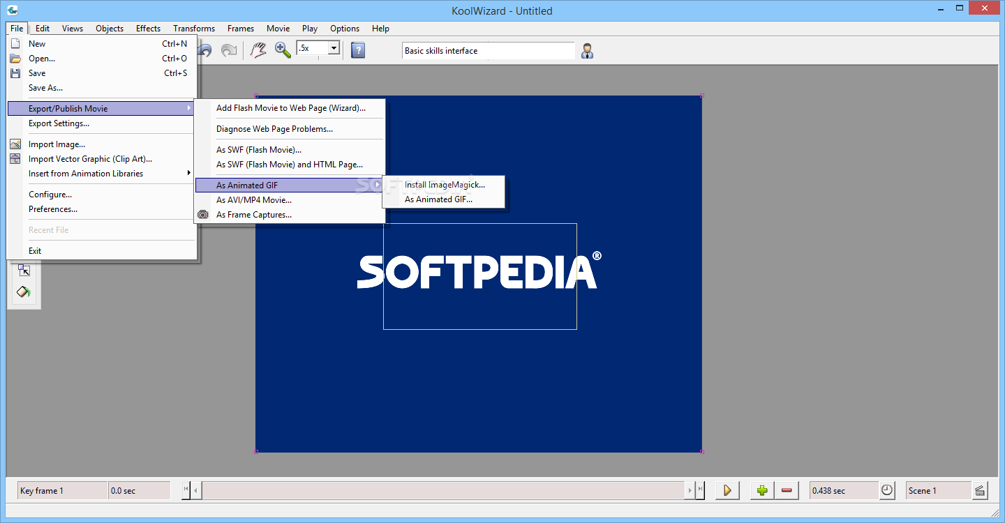Viewport: 1005px width, 523px height.
Task: Click the timeline scrollbar track
Action: pos(443,490)
